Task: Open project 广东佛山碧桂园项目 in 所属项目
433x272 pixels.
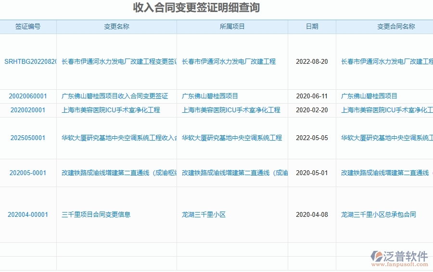Action: (x=210, y=96)
